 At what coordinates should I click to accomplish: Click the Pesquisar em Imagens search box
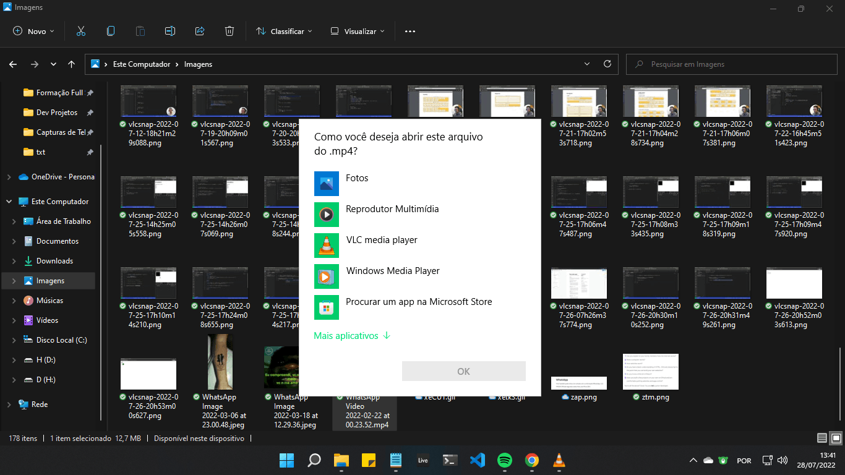pos(730,64)
